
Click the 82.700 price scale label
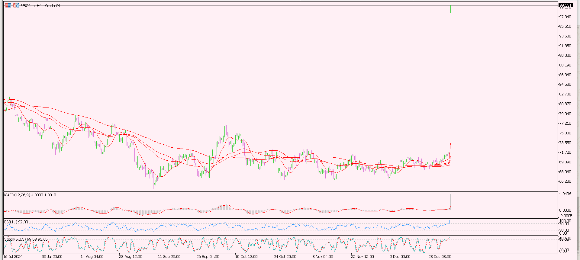pyautogui.click(x=565, y=94)
